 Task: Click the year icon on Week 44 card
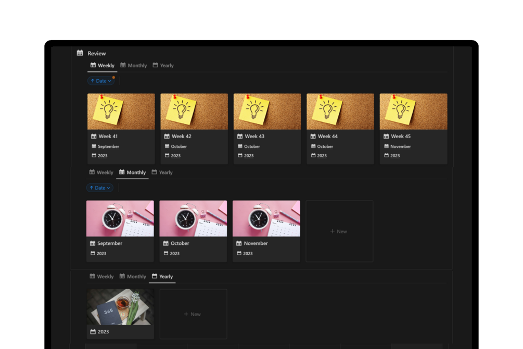pyautogui.click(x=313, y=155)
